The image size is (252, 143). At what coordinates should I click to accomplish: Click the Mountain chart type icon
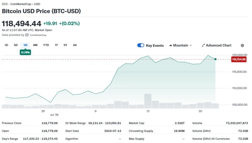click(x=170, y=45)
